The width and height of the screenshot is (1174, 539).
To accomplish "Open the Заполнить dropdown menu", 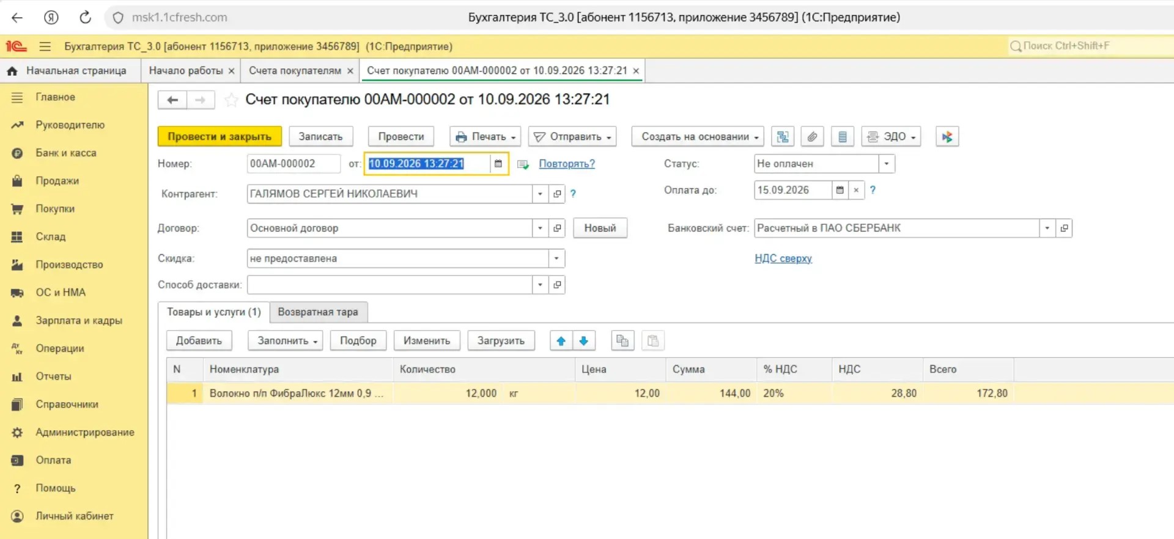I will coord(287,341).
